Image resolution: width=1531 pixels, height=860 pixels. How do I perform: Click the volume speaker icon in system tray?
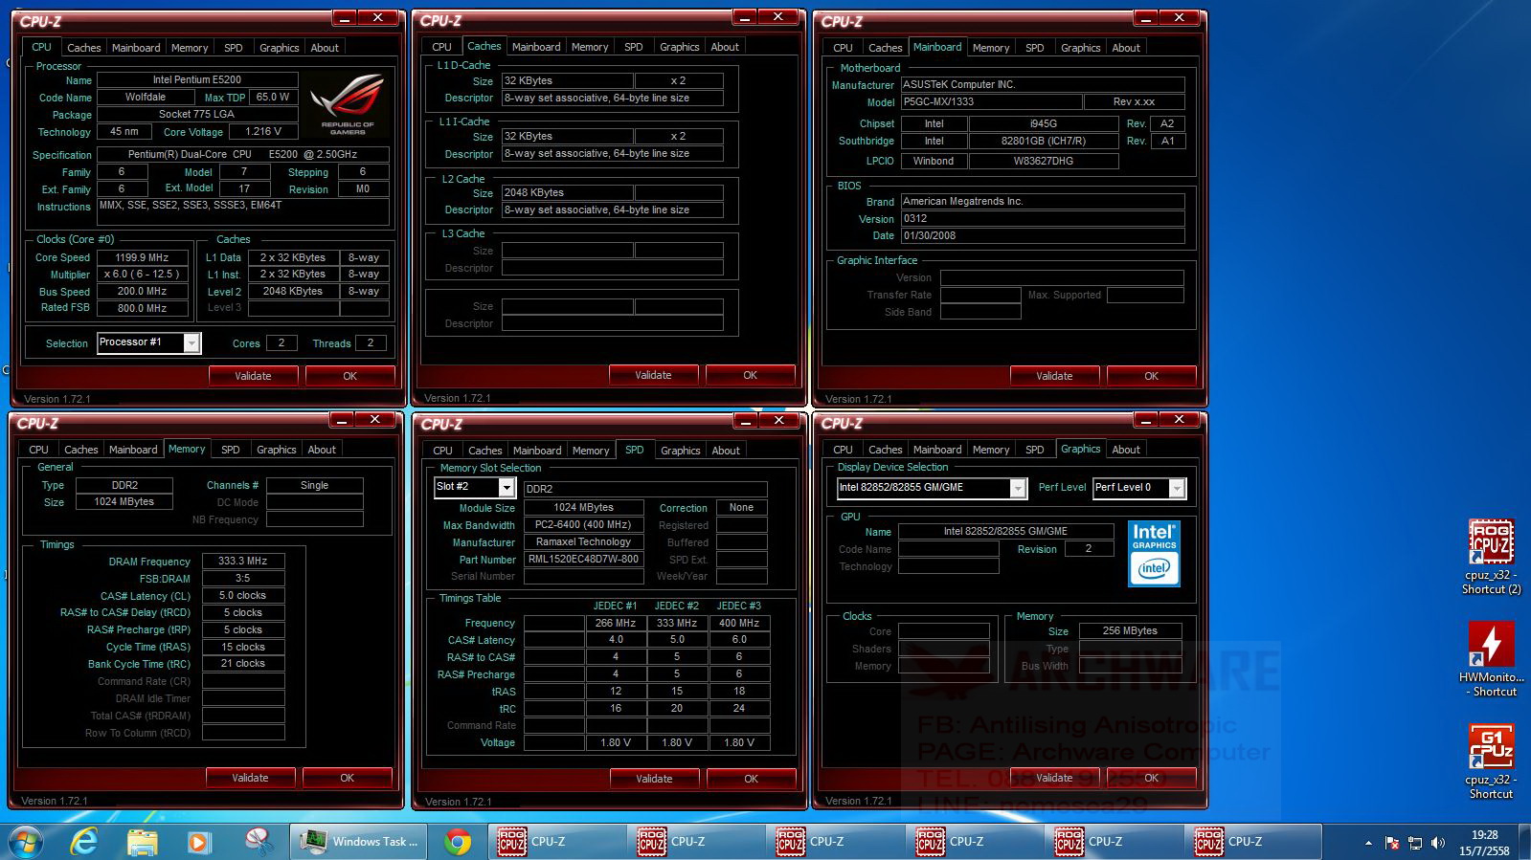point(1438,843)
